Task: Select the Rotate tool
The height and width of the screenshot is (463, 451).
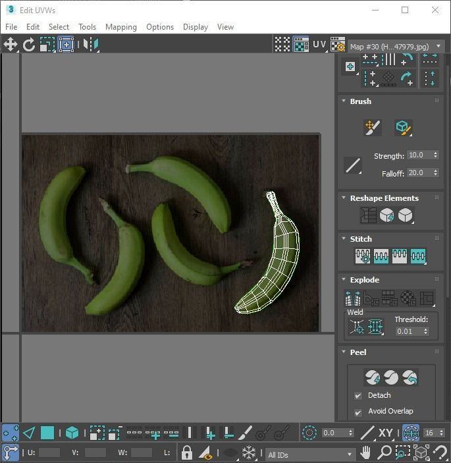Action: (x=28, y=45)
